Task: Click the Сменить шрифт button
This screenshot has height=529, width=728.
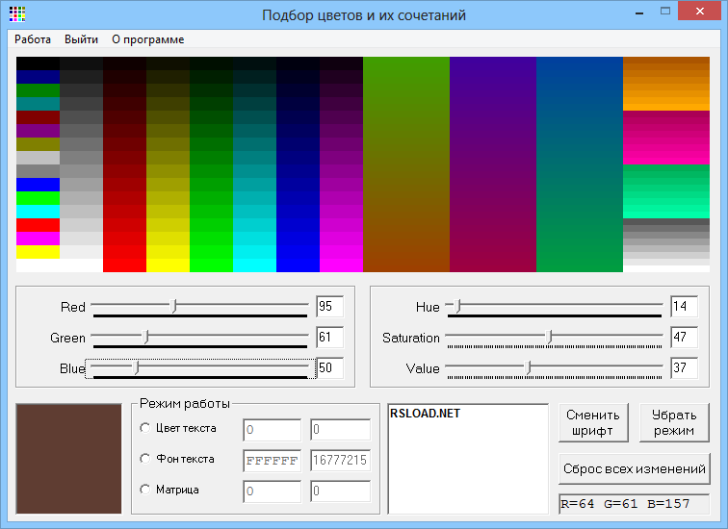Action: 593,422
